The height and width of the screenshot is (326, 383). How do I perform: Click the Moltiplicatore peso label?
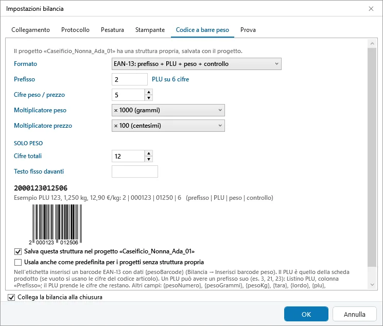coord(40,110)
